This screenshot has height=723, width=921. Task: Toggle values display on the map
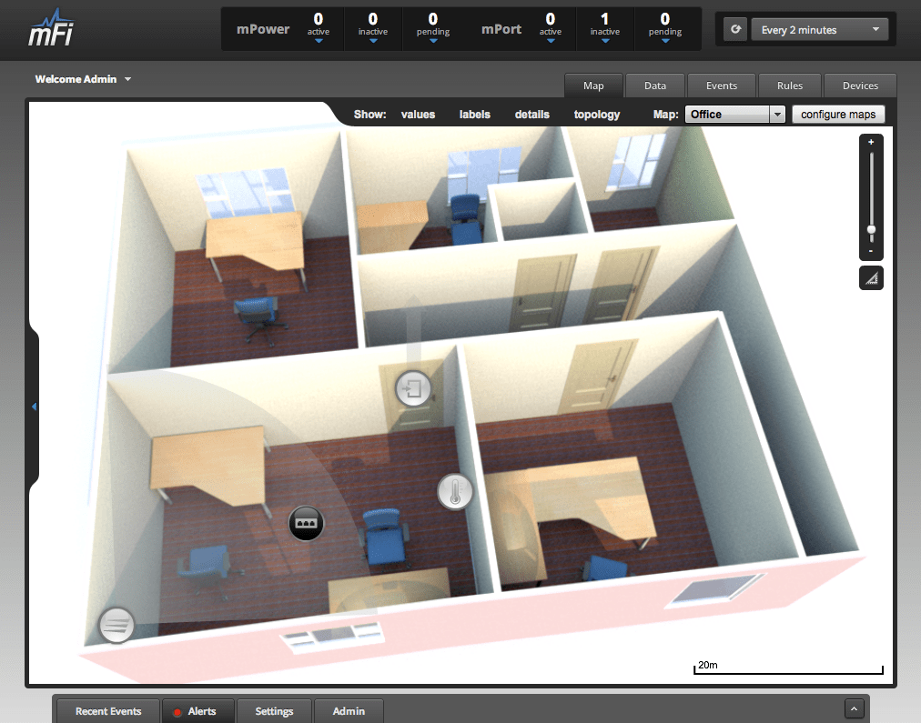[418, 114]
